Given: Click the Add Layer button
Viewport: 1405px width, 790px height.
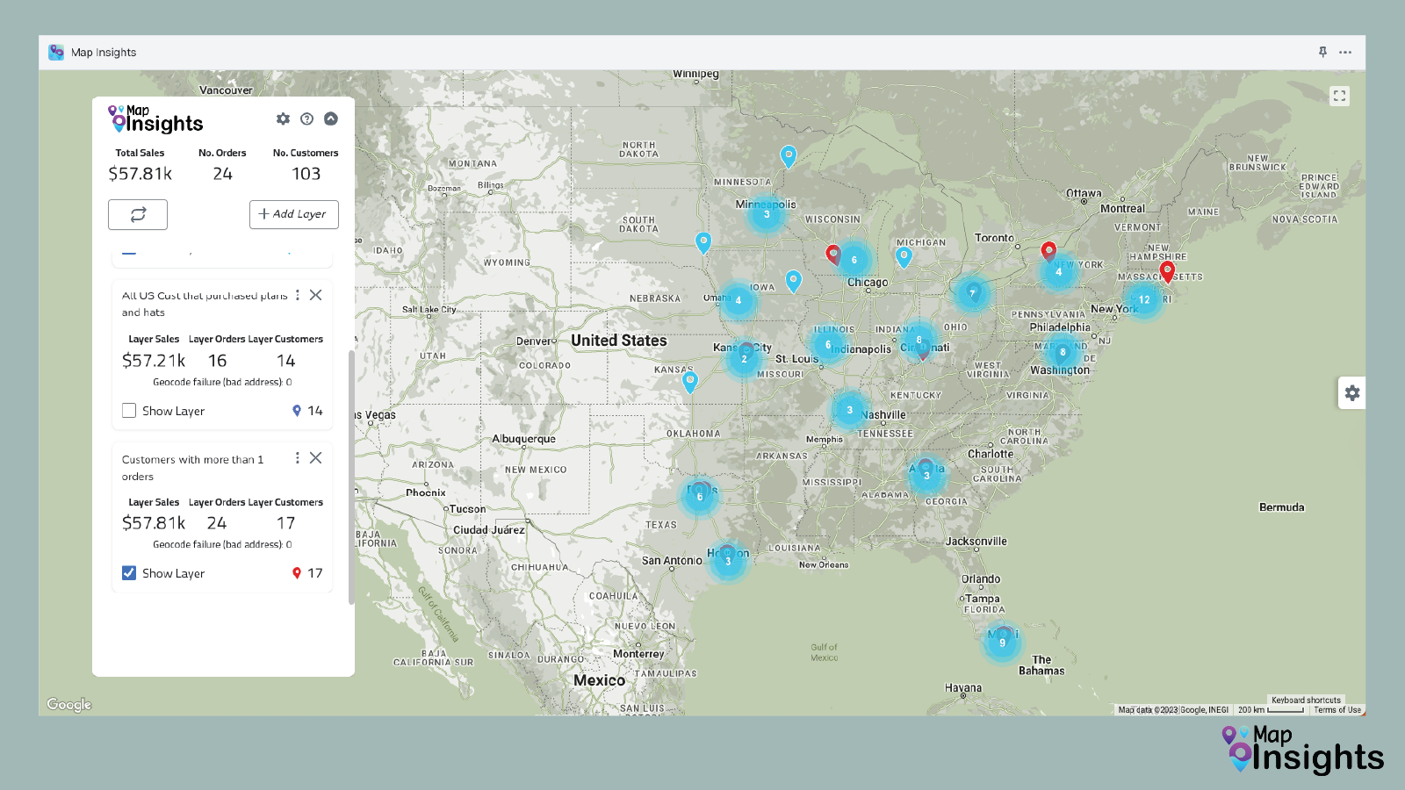Looking at the screenshot, I should click(293, 214).
